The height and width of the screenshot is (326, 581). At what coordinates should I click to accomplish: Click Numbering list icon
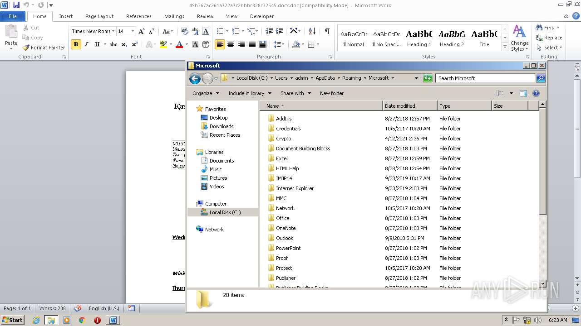coord(235,31)
